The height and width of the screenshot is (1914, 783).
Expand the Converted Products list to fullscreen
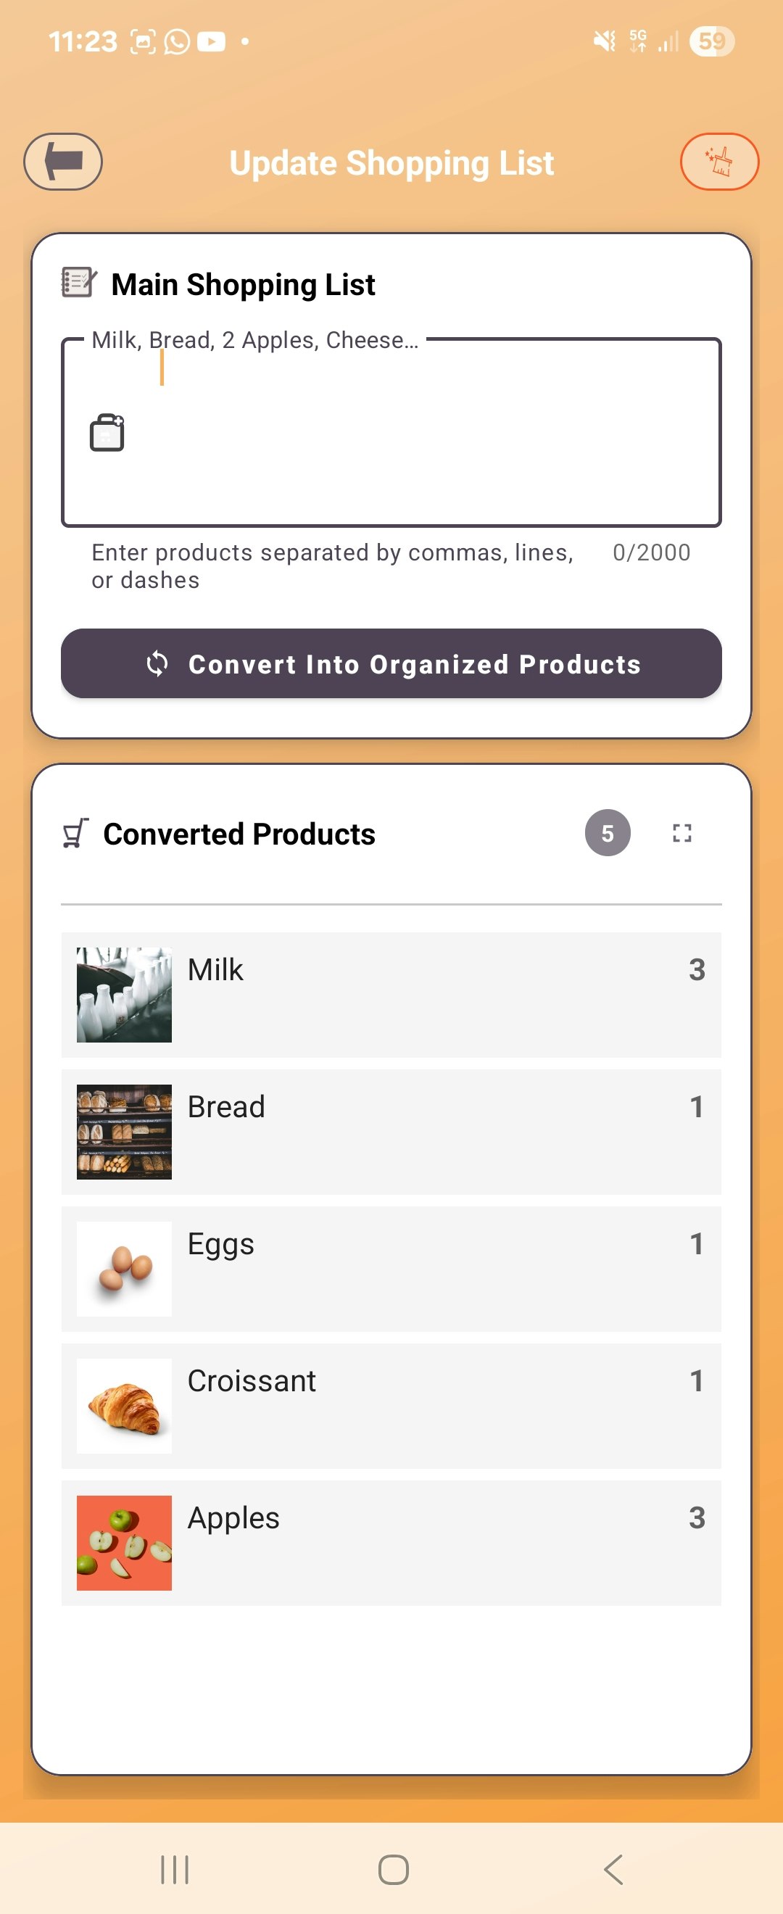click(x=681, y=833)
